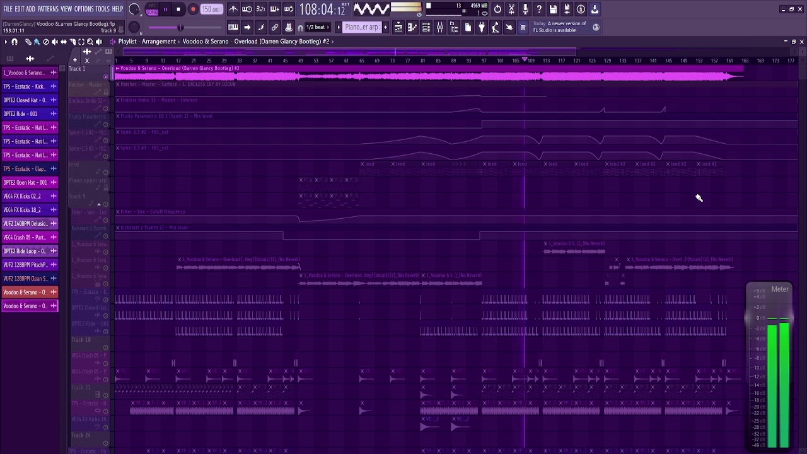Viewport: 807px width, 454px height.
Task: Show audio clips in the picker panel
Action: pos(30,59)
